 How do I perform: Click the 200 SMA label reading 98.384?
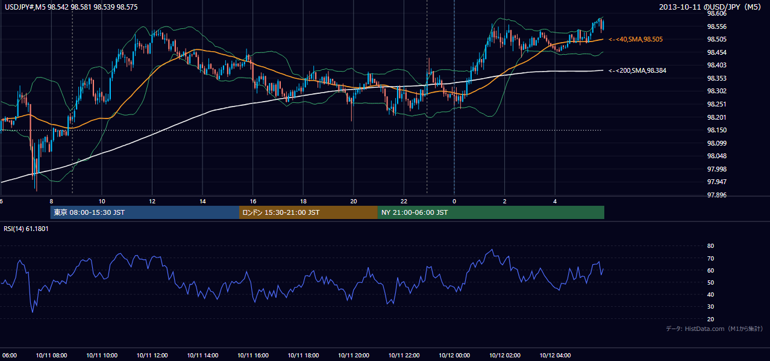pos(637,70)
